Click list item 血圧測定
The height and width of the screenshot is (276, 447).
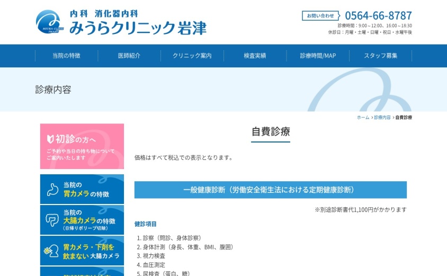[154, 265]
